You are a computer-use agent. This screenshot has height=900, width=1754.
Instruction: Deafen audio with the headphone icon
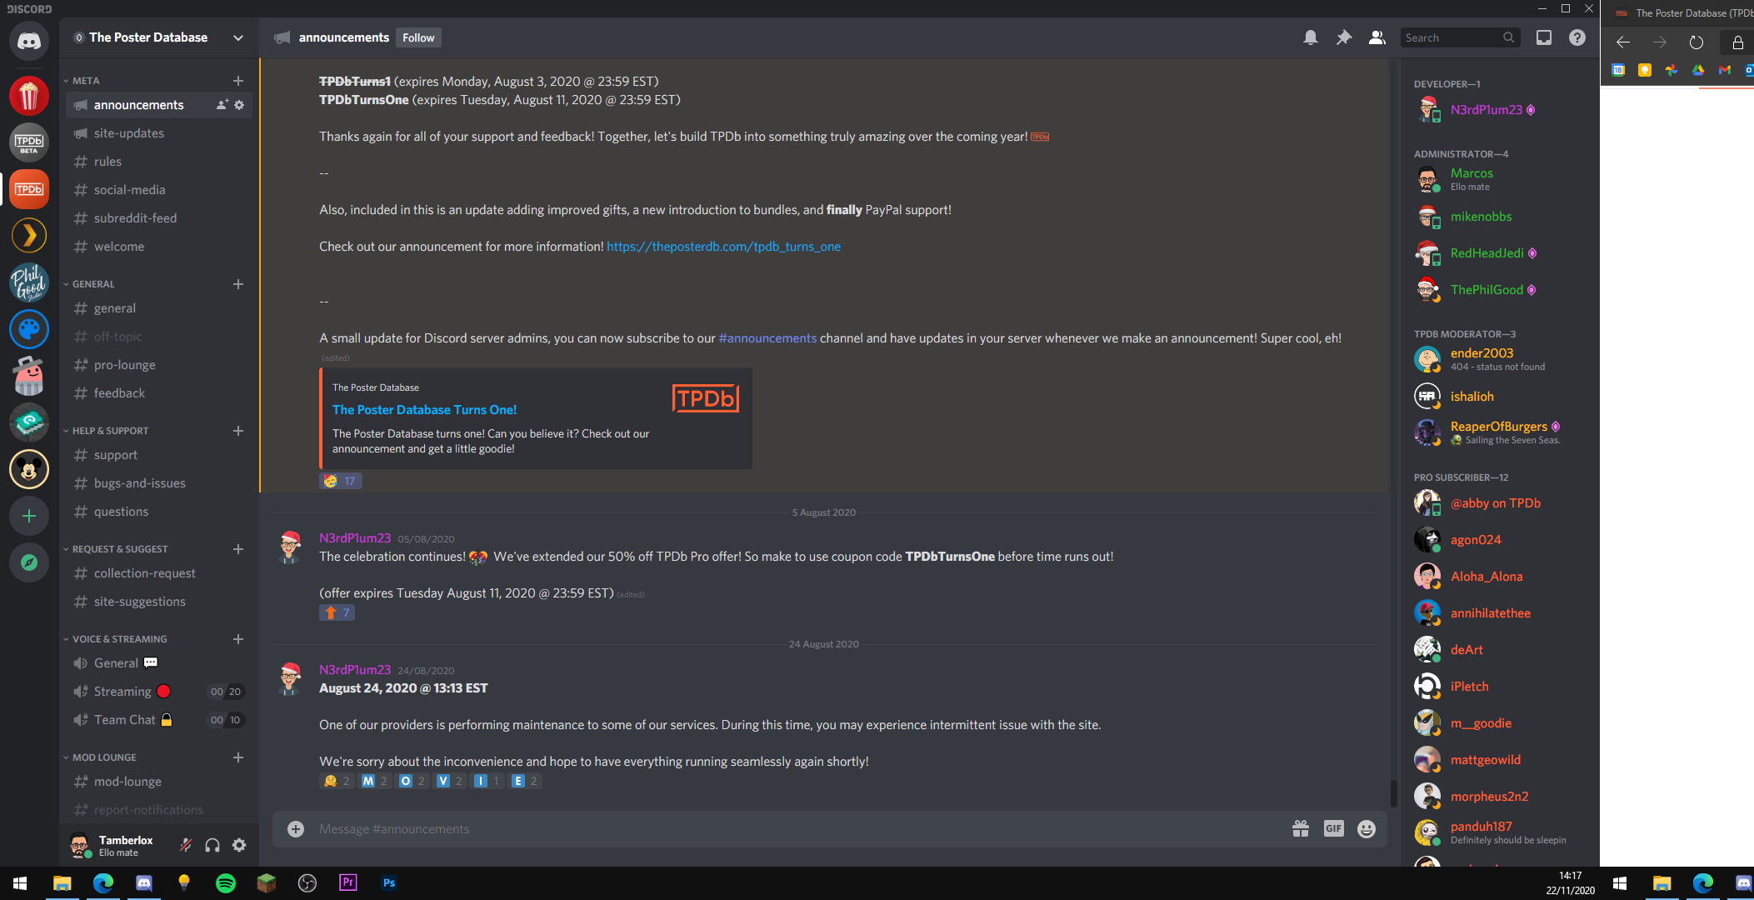[x=212, y=845]
